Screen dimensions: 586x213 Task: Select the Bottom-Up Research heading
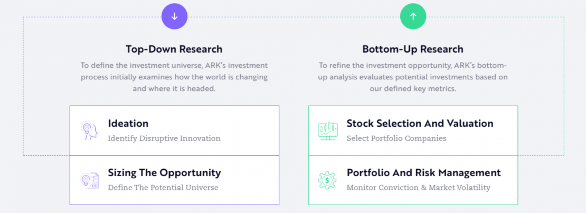click(x=413, y=49)
